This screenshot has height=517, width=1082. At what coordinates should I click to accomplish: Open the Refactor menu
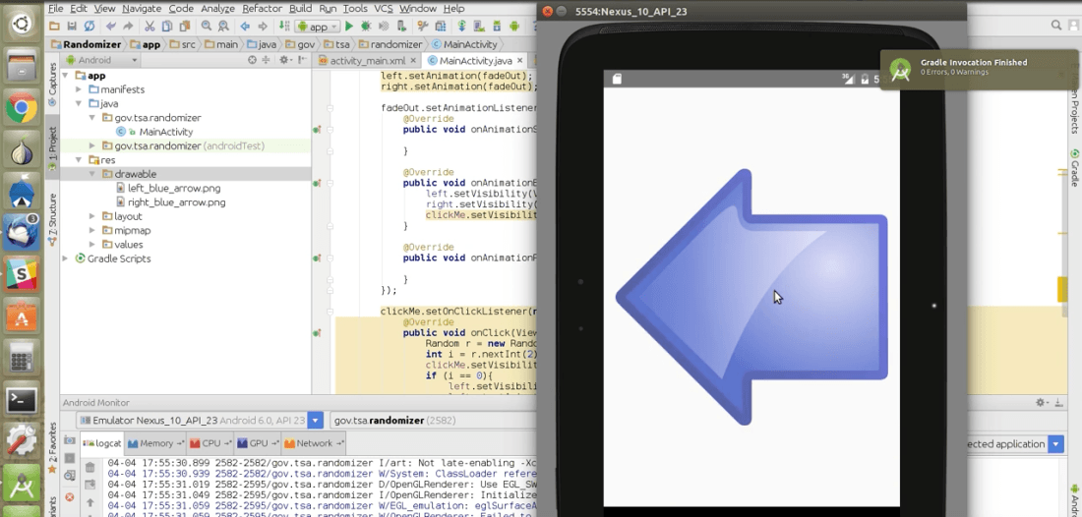tap(262, 8)
